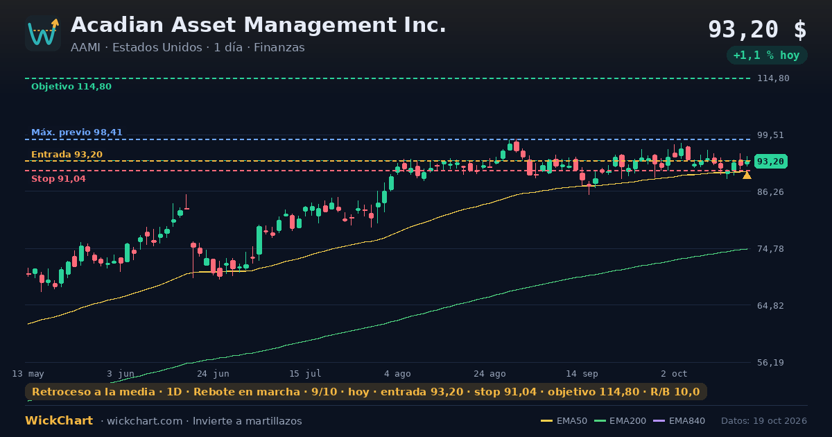Viewport: 832px width, 437px height.
Task: Click the 3 jun date label
Action: (x=121, y=373)
